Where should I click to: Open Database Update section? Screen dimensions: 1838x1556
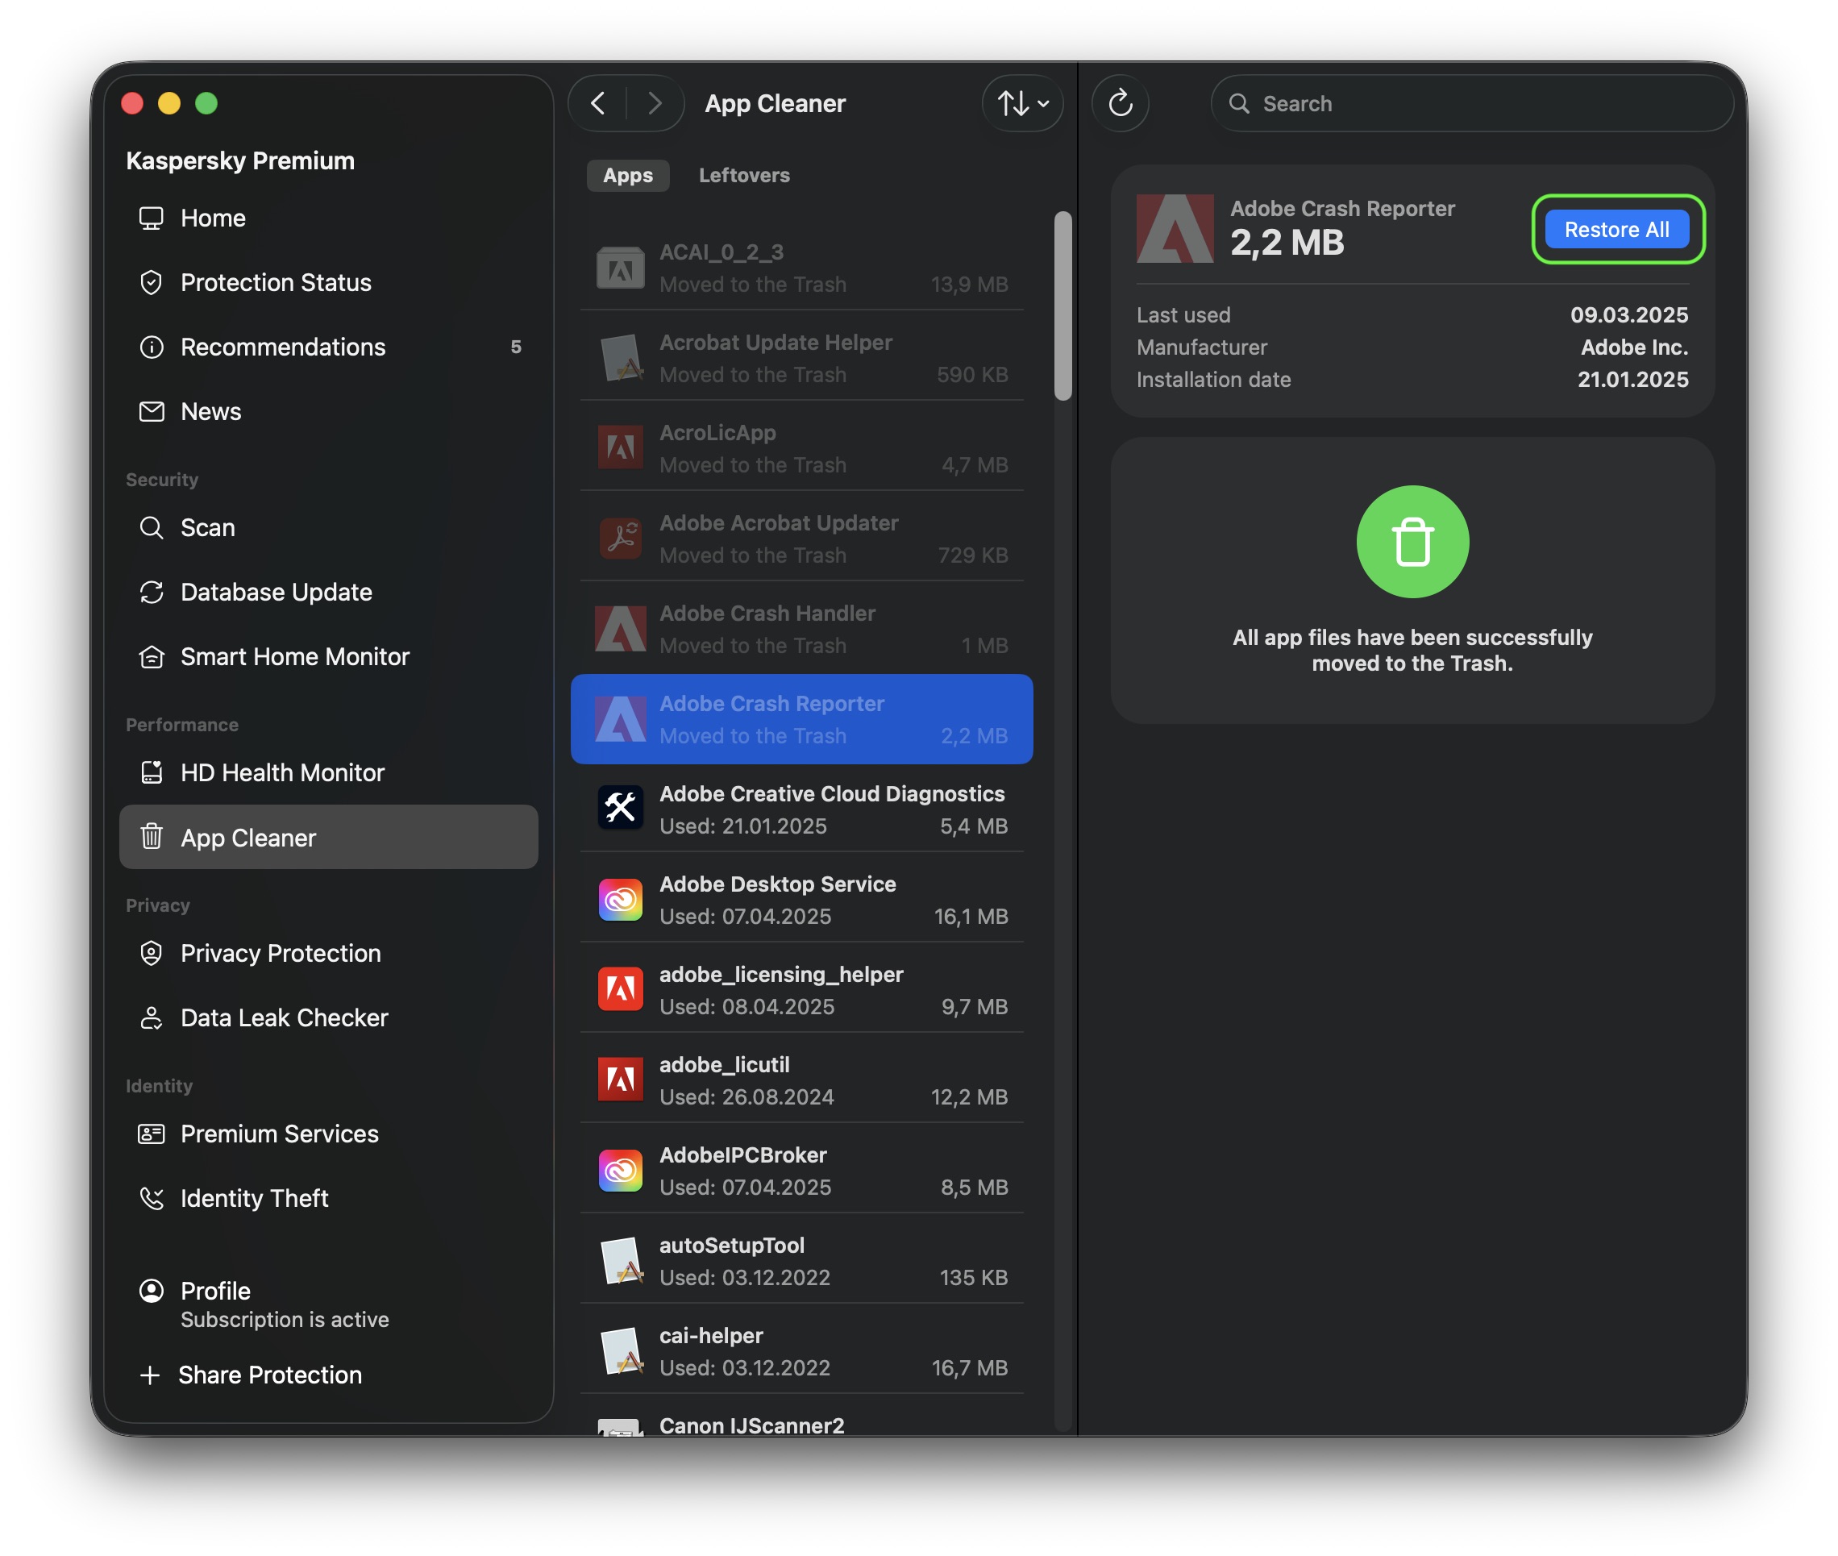coord(328,592)
